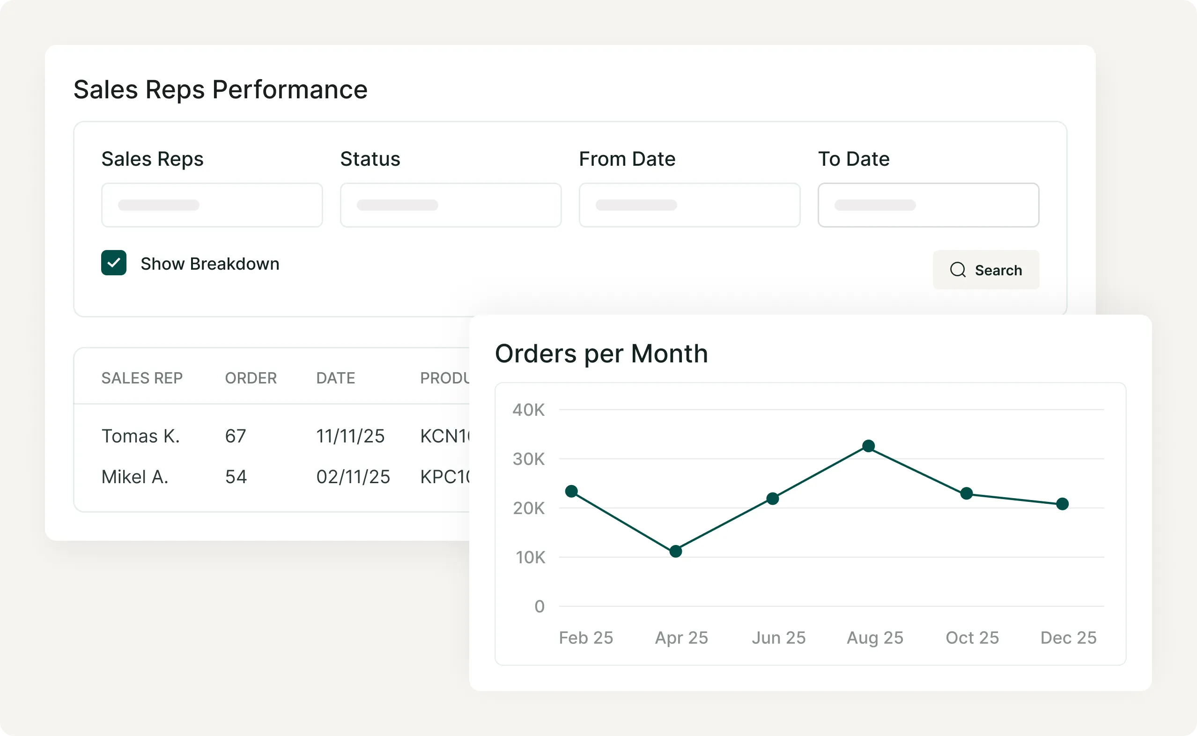Click the To Date input field
Viewport: 1197px width, 736px height.
(928, 205)
